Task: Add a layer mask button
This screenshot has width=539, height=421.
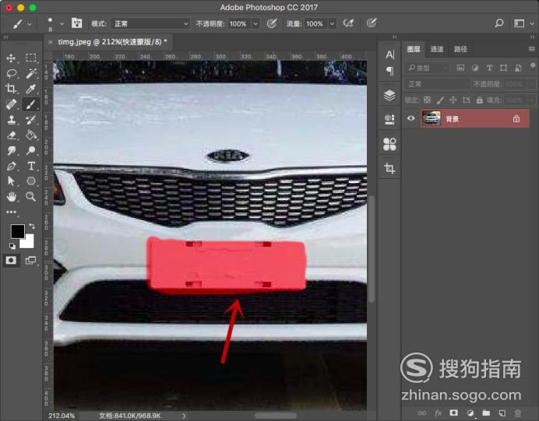Action: click(x=454, y=412)
